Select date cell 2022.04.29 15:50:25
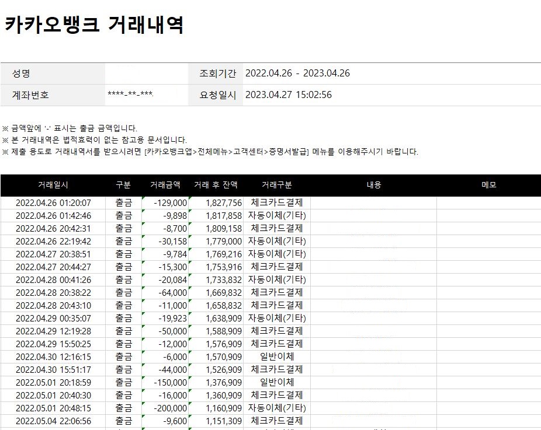 point(53,344)
